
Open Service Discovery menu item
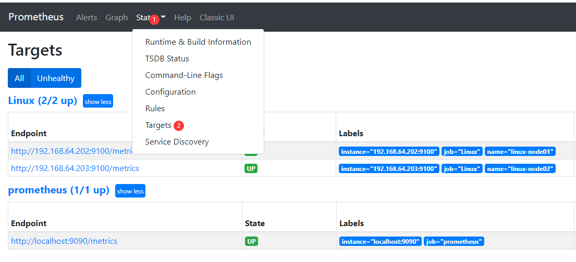click(177, 142)
